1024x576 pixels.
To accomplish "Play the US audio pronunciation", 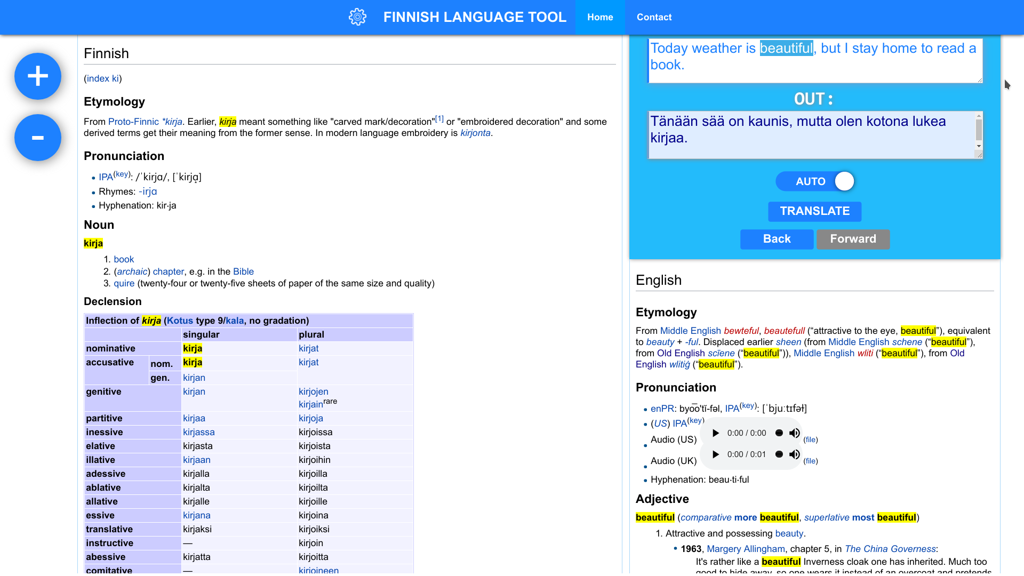I will (x=716, y=433).
